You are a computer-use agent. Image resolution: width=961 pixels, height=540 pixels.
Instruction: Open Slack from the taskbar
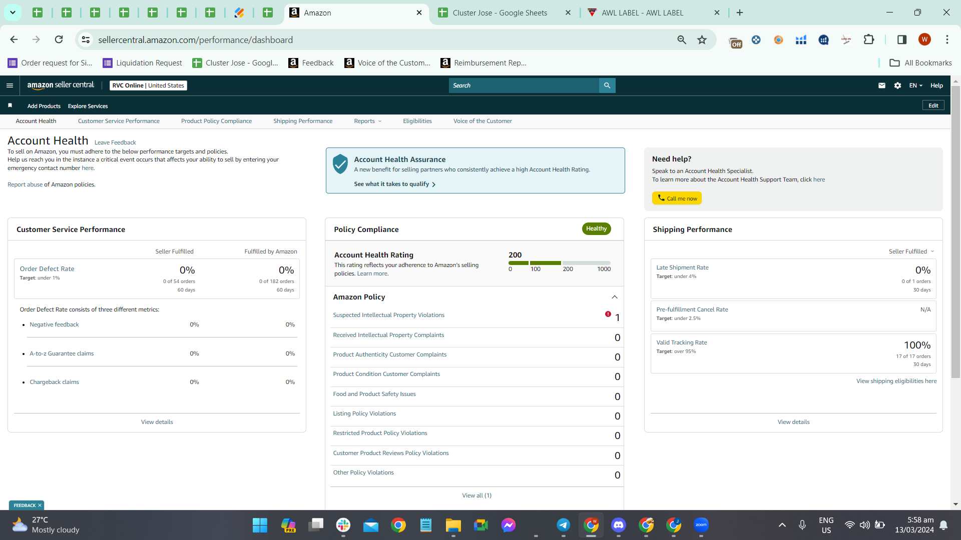[x=343, y=525]
